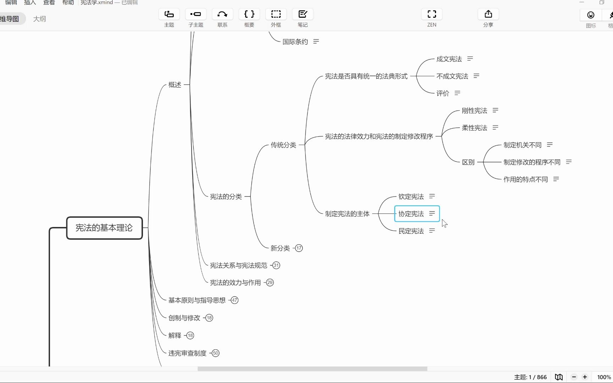The height and width of the screenshot is (383, 613).
Task: Click the 主题 (Topic) toolbar icon
Action: [x=169, y=15]
